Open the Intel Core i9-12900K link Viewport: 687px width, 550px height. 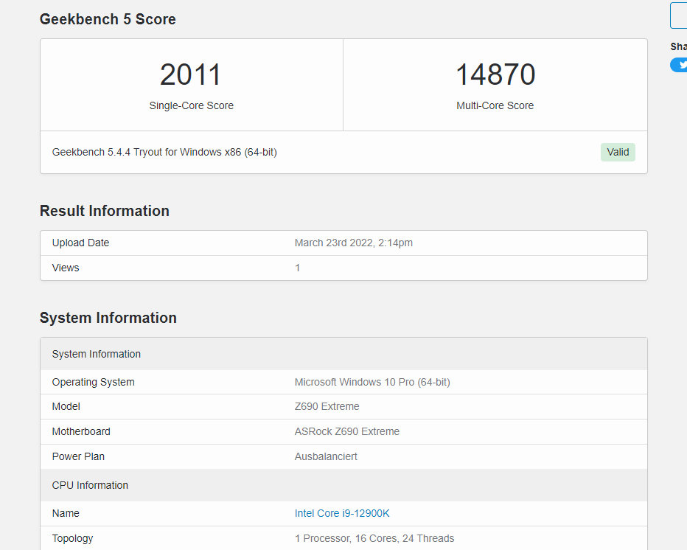(x=342, y=513)
